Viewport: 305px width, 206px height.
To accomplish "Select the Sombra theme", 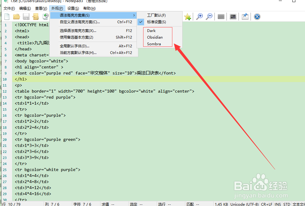I will tap(159, 44).
